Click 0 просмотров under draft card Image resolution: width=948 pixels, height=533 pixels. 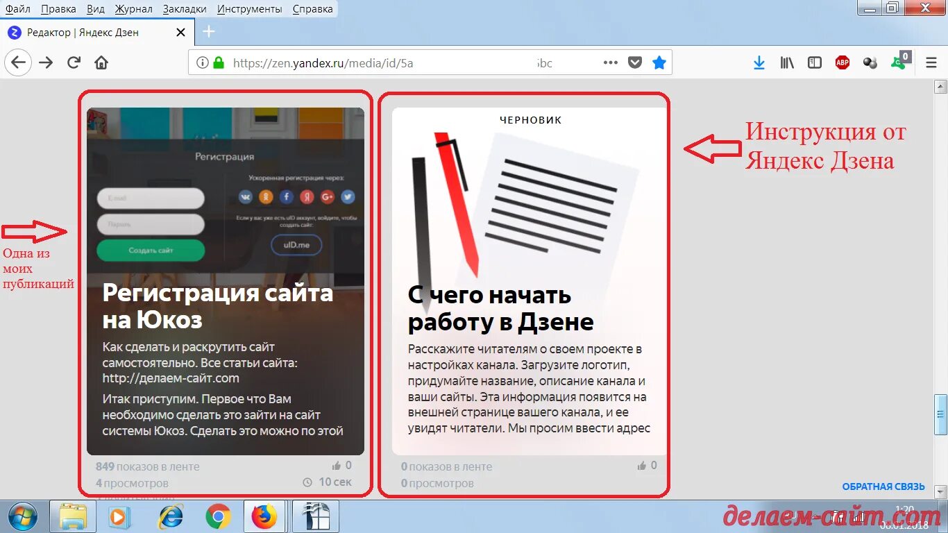[437, 483]
